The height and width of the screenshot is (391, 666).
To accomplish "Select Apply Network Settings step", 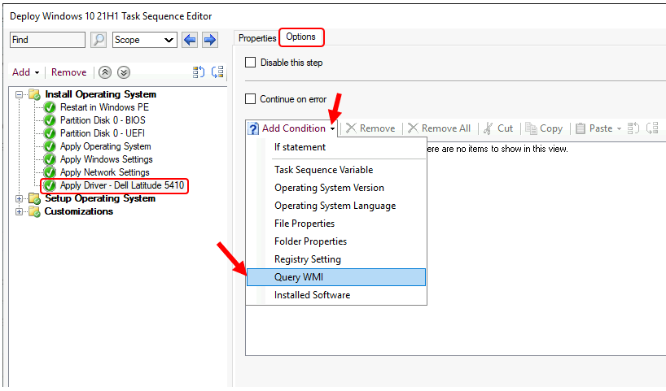I will point(105,172).
